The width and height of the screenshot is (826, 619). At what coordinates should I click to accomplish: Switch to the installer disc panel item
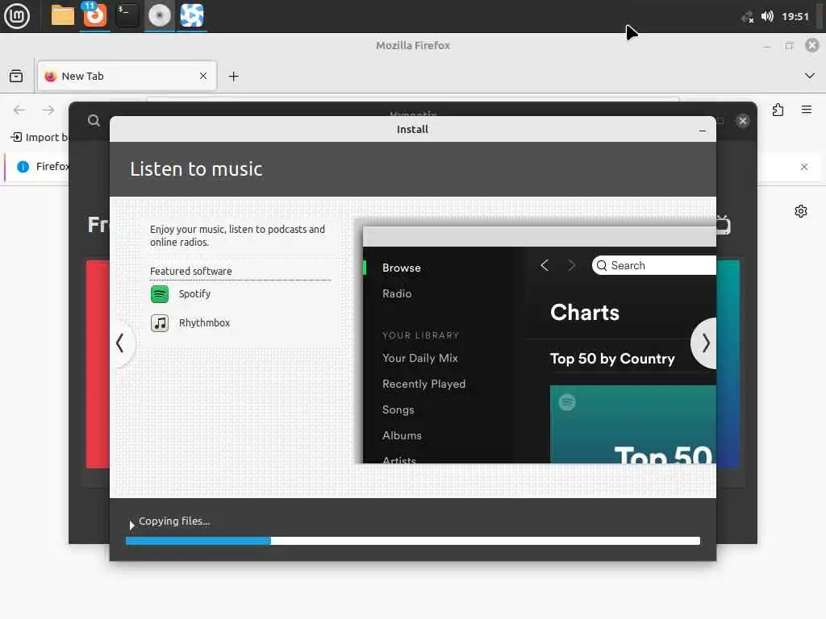160,16
